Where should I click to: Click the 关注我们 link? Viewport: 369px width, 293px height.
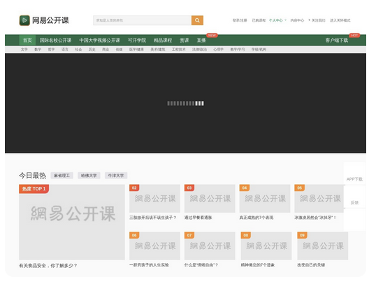tap(317, 20)
